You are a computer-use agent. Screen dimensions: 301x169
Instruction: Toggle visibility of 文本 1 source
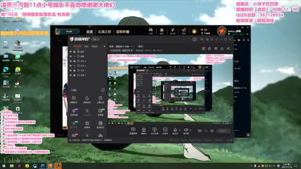pyautogui.click(x=71, y=71)
